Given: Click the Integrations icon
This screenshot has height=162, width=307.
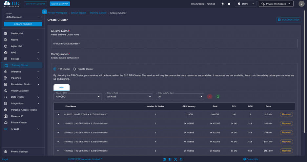Looking at the screenshot, I should (x=6, y=104).
